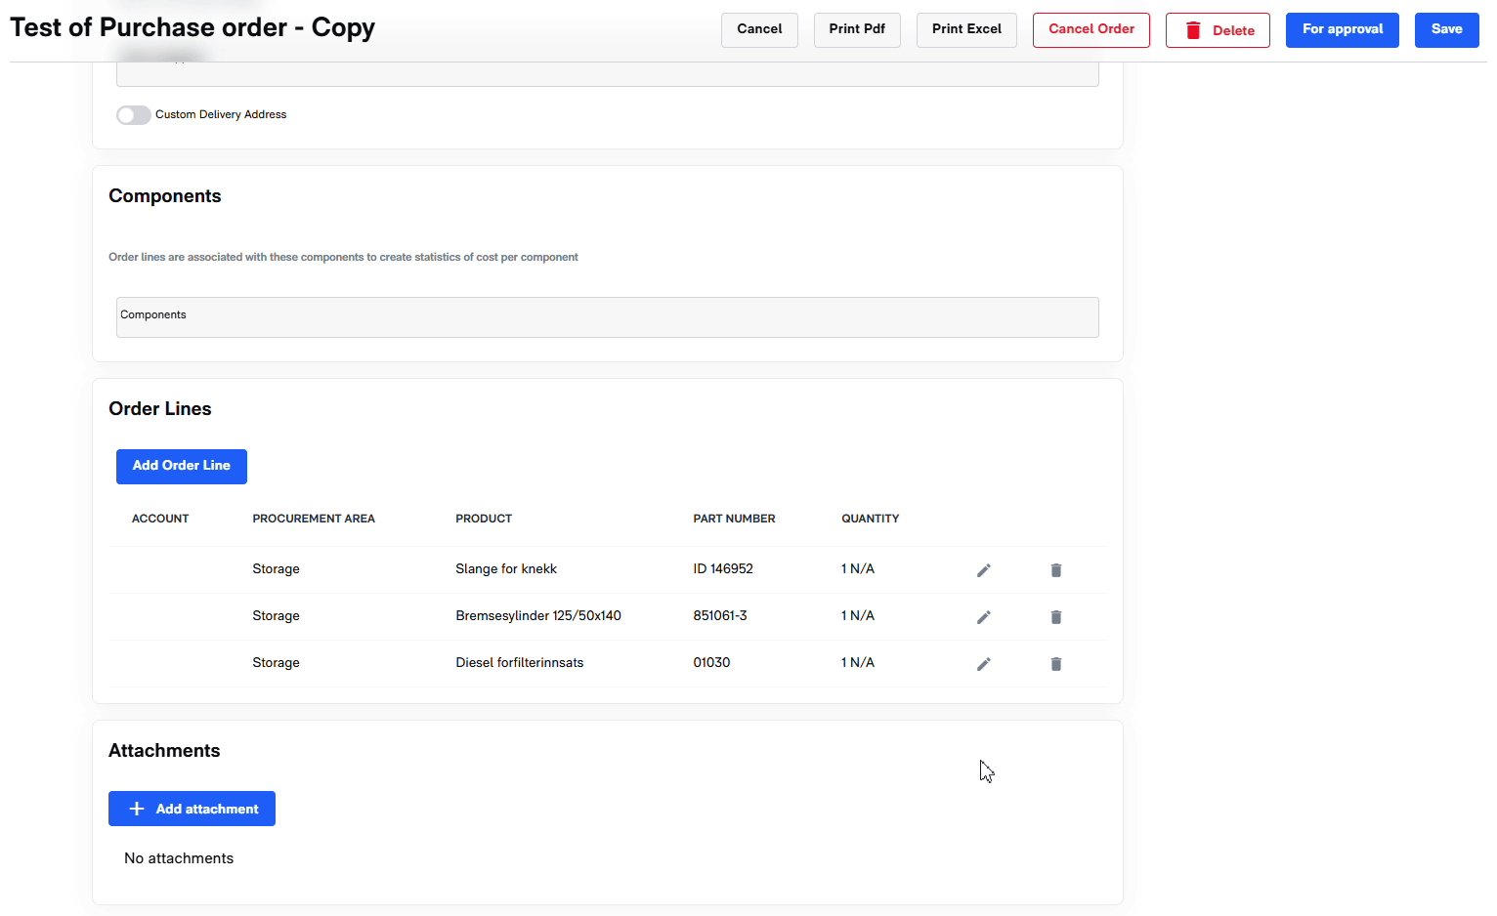
Task: Click the PRODUCT column header
Action: (x=484, y=519)
